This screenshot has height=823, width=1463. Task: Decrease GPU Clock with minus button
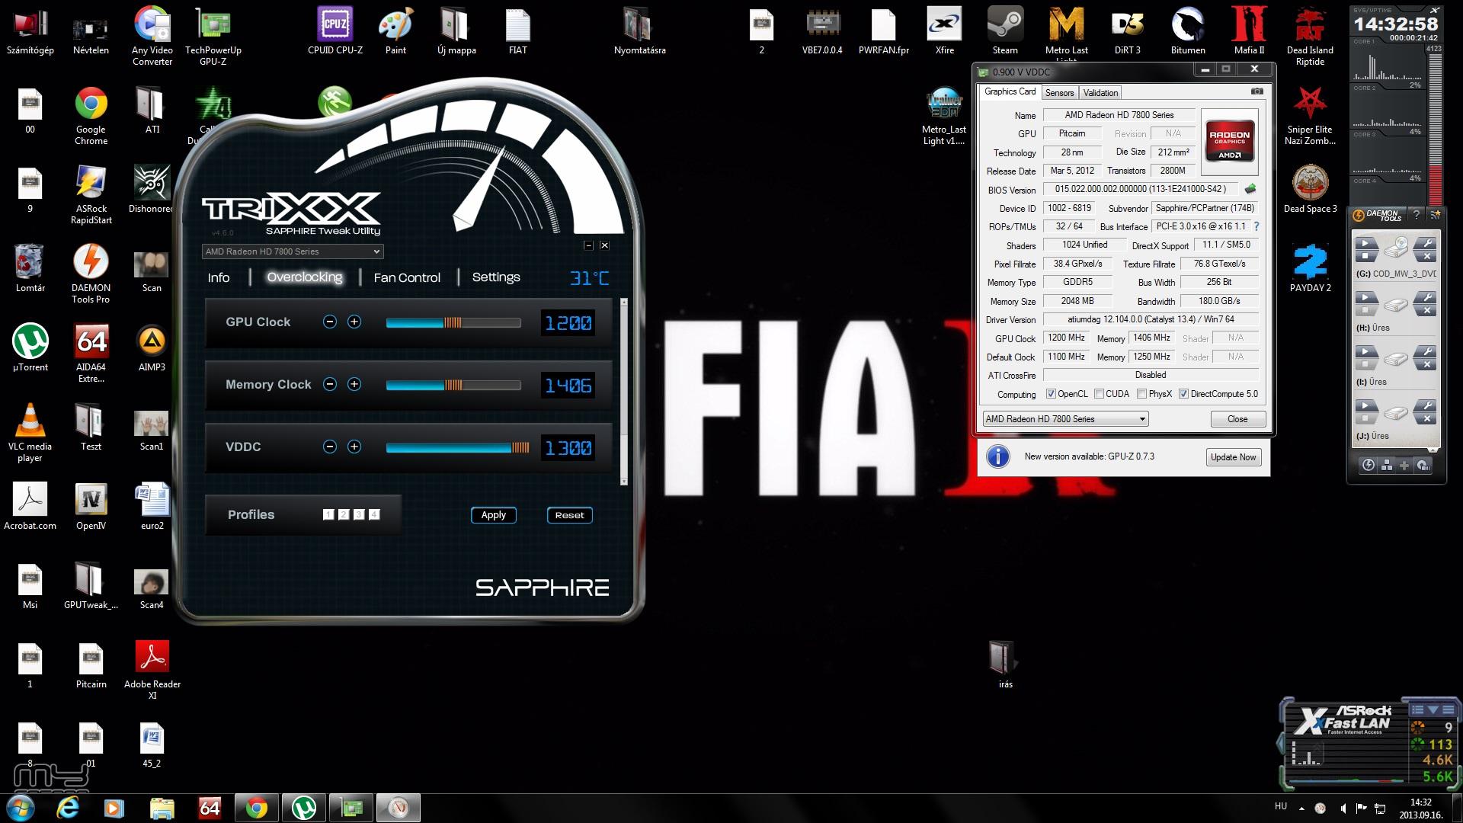[x=330, y=322]
